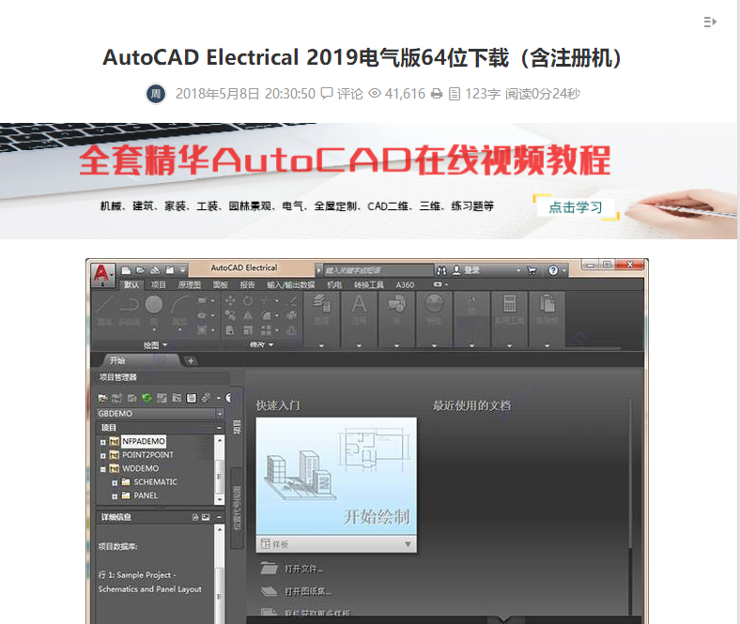Open the GBDEMO project dropdown

click(x=220, y=413)
